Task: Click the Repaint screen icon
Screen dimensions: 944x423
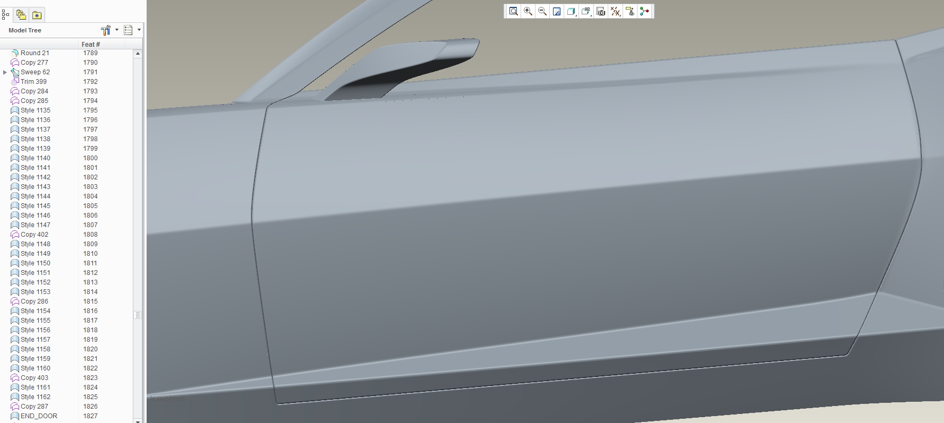Action: point(557,11)
